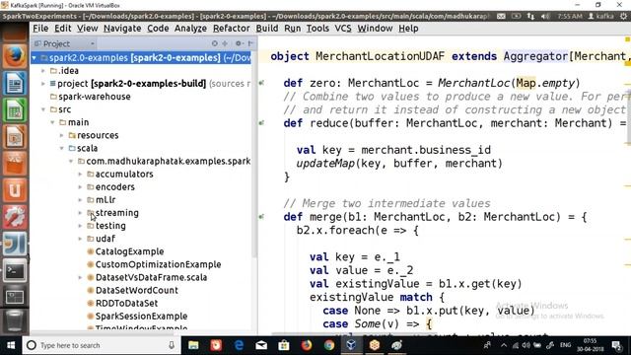This screenshot has width=631, height=355.
Task: Open Mail app from taskbar
Action: (261, 345)
